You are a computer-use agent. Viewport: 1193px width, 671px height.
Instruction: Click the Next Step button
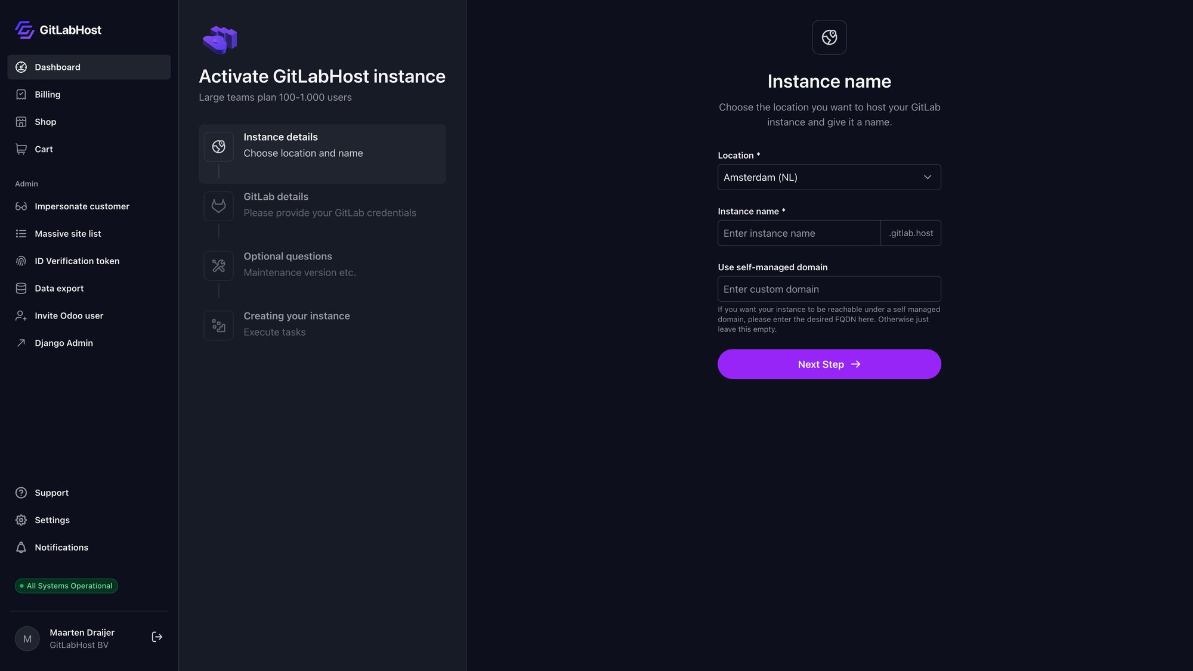click(829, 364)
